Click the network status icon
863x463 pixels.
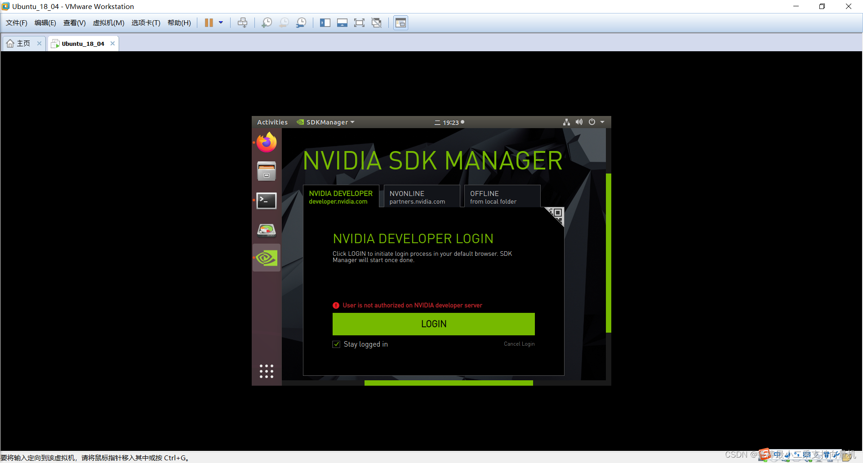coord(566,122)
